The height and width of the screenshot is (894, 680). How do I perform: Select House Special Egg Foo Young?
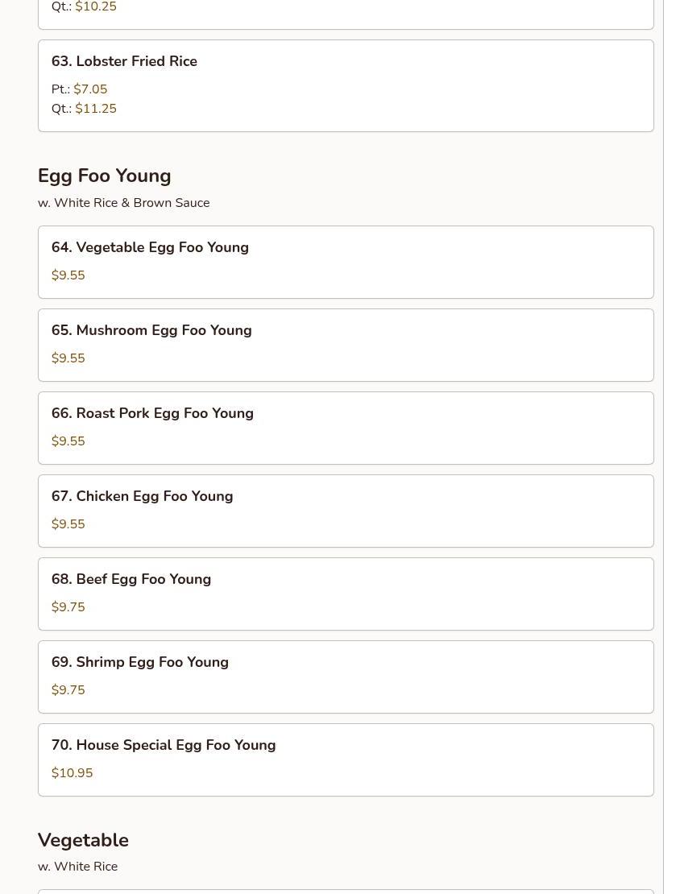(164, 746)
